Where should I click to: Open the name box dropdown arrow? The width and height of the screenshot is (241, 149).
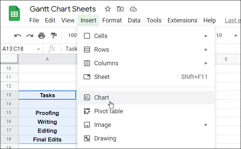click(39, 49)
